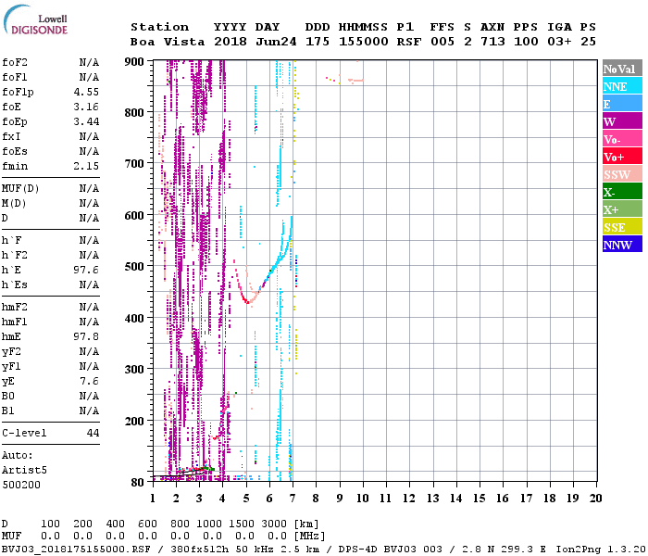
Task: Click the 900 km height axis label
Action: tap(134, 62)
